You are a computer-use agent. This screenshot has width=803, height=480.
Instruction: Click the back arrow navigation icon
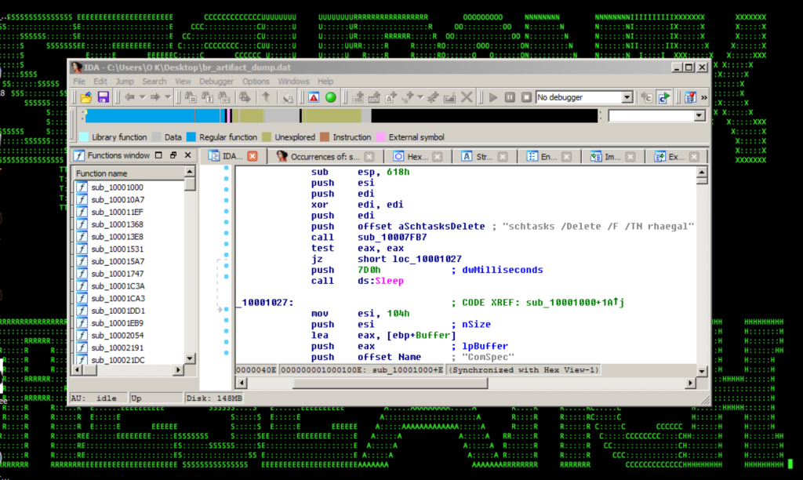click(129, 97)
